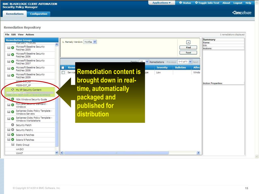Switch to the Remediations tab
Viewport: 259px width, 194px height.
15,14
